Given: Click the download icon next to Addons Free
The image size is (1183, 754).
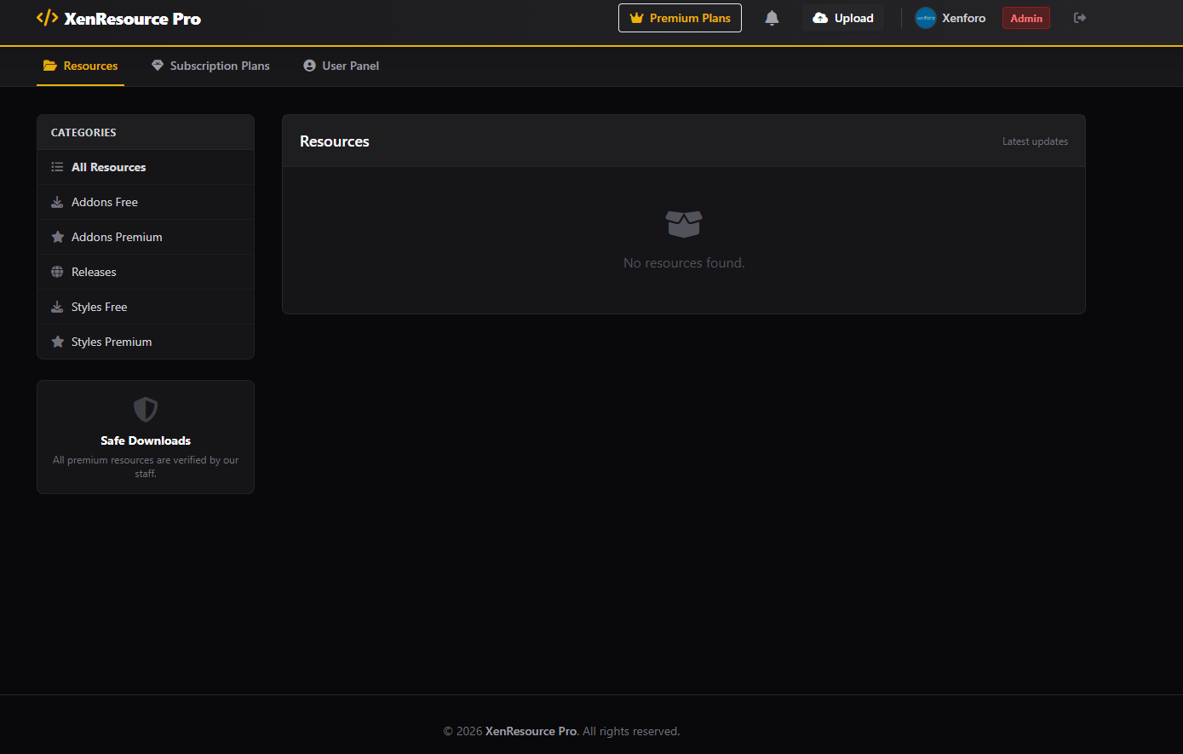Looking at the screenshot, I should (x=57, y=202).
